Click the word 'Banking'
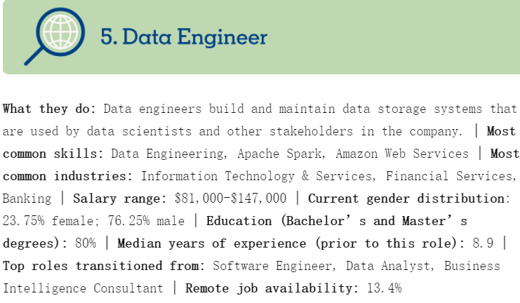Image resolution: width=520 pixels, height=303 pixels. pyautogui.click(x=27, y=198)
